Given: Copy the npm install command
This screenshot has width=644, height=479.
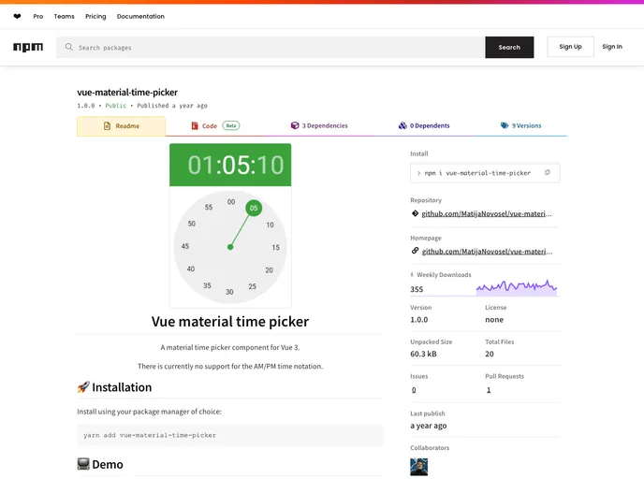Looking at the screenshot, I should 547,173.
